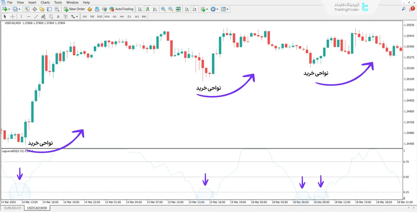417x212 pixels.
Task: Select the H4 timeframe button
Action: click(x=122, y=16)
